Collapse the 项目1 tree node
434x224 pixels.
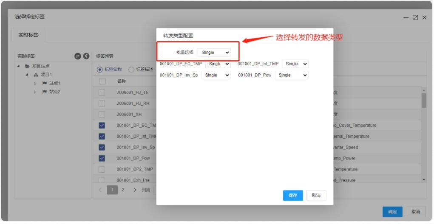pos(27,75)
